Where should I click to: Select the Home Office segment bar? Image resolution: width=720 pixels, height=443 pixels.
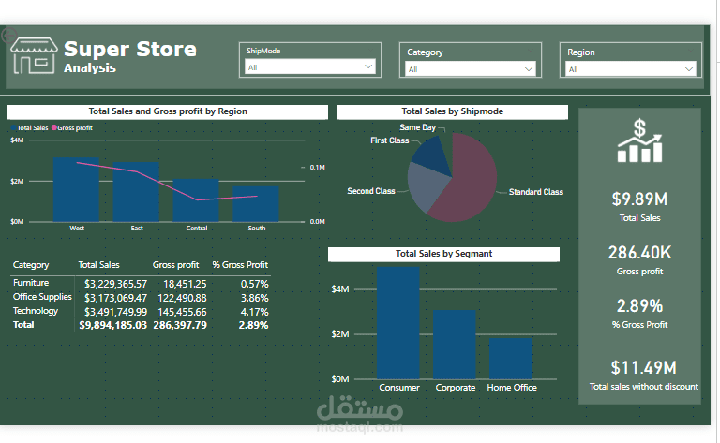[511, 358]
